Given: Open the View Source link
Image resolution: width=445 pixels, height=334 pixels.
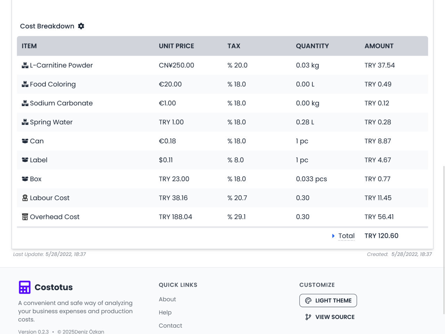Looking at the screenshot, I should click(x=334, y=317).
